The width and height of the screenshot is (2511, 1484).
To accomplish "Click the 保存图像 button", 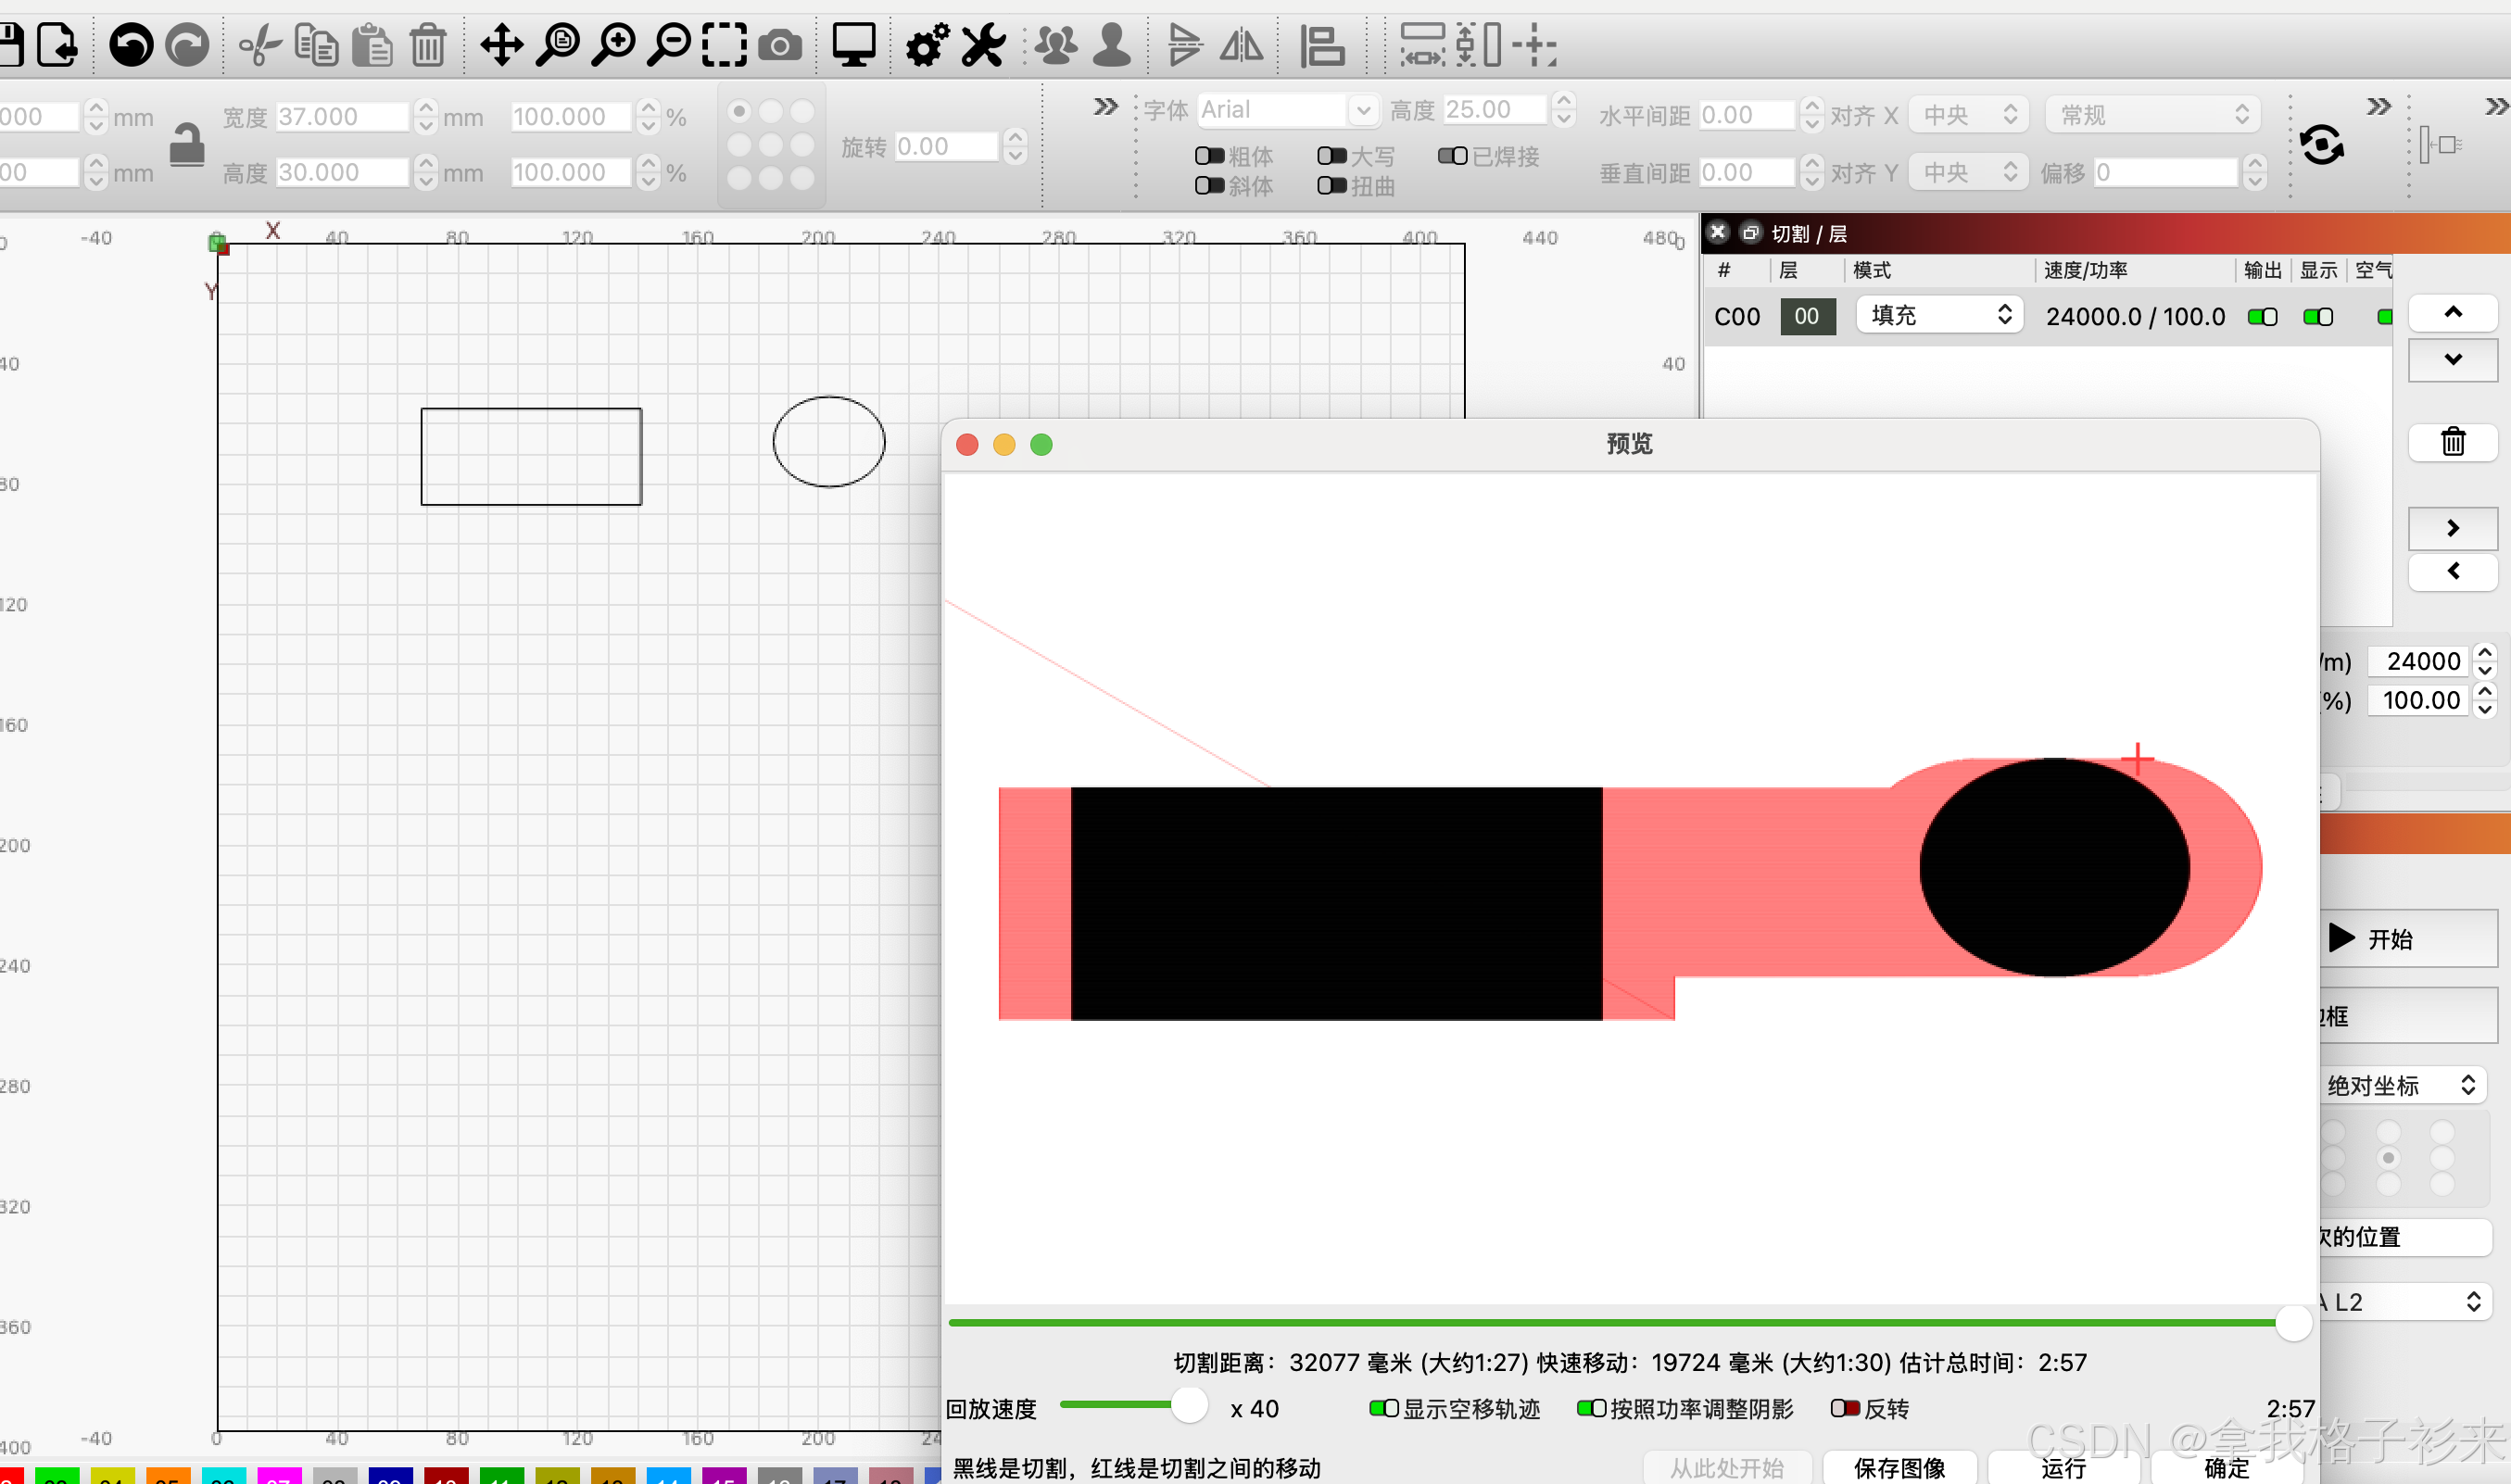I will pos(1899,1466).
